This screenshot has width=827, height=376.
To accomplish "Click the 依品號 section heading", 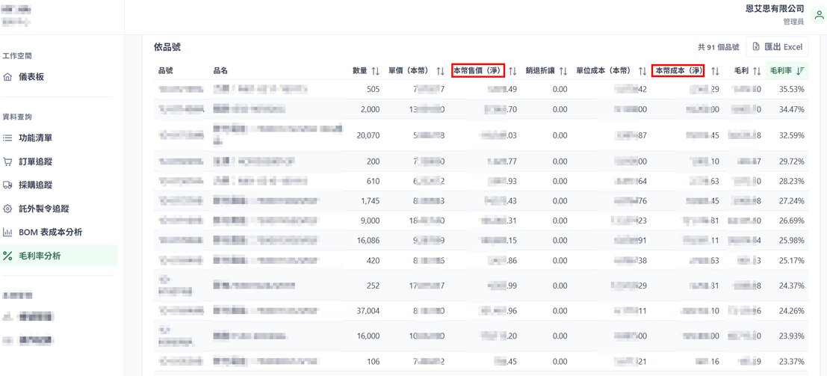I will pyautogui.click(x=167, y=47).
